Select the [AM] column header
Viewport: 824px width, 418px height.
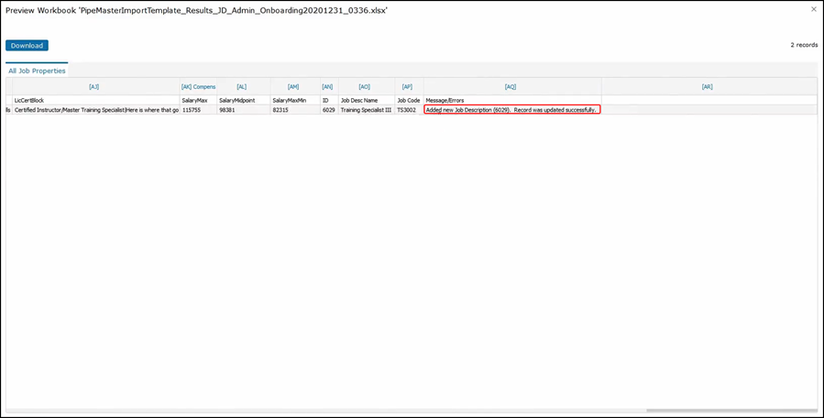(293, 86)
